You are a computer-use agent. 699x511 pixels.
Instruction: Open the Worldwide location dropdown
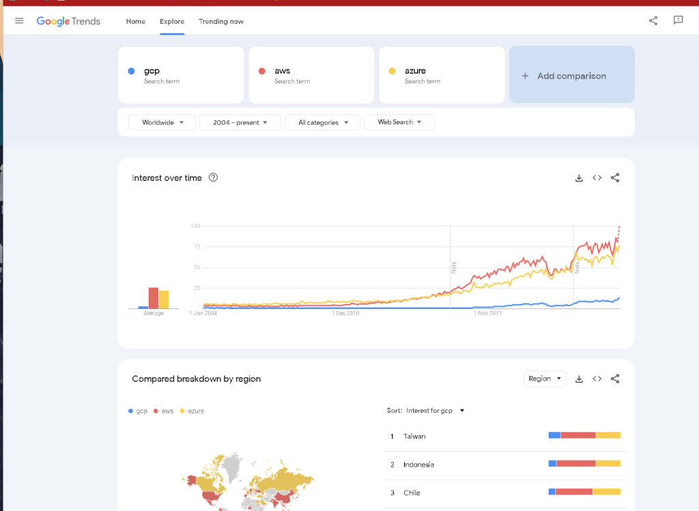162,122
